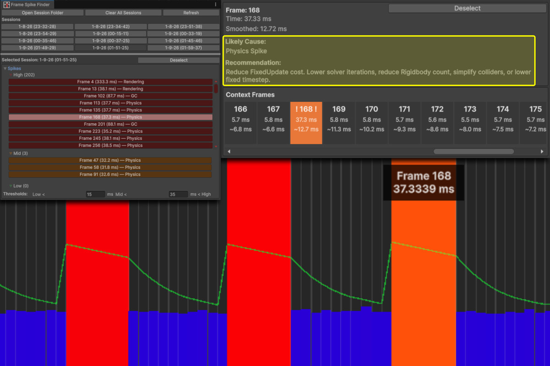Collapse the High (202) spike group
550x366 pixels.
[x=10, y=75]
